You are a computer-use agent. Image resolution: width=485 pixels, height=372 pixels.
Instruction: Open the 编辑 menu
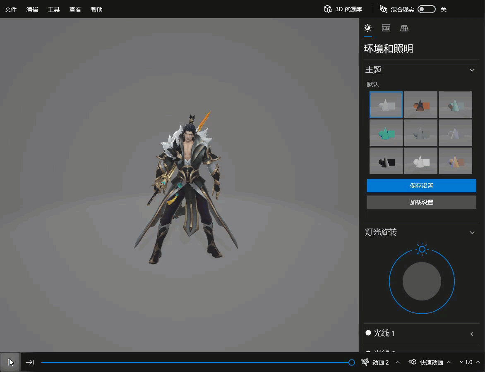[32, 9]
